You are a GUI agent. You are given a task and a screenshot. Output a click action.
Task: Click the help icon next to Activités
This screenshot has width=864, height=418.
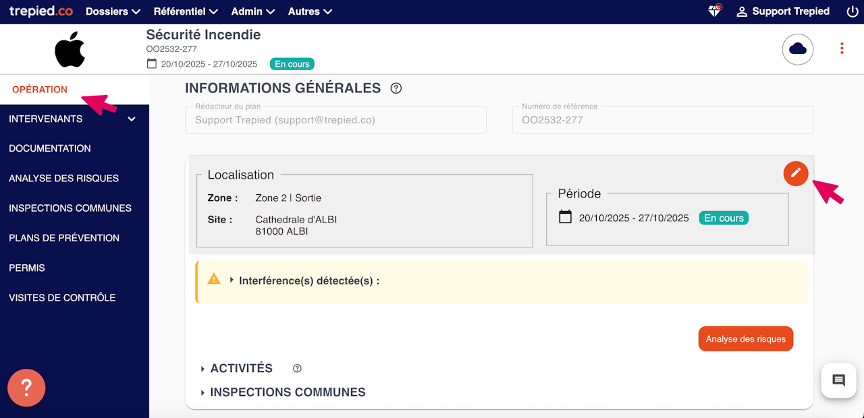click(x=297, y=368)
